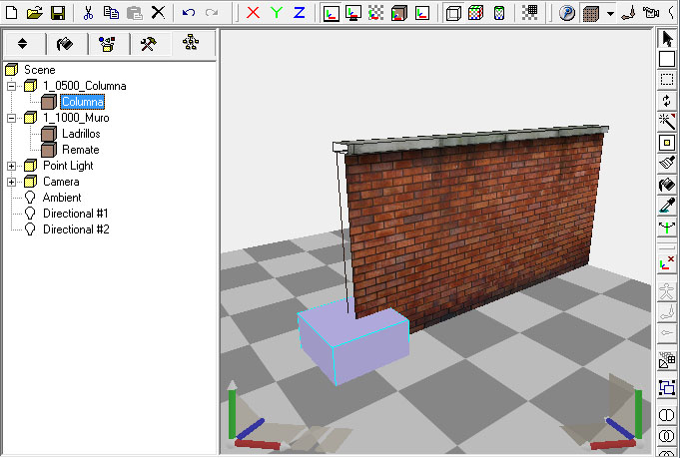Open the grid texture dropdown arrow

(x=609, y=13)
